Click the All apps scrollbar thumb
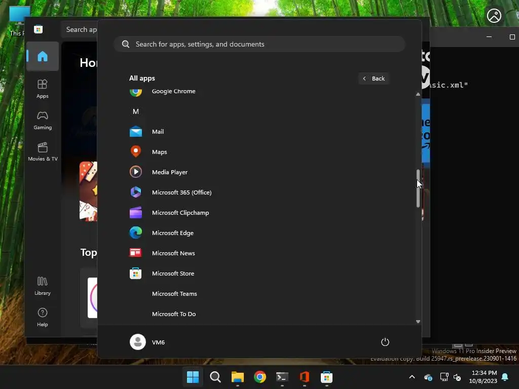The width and height of the screenshot is (519, 389). click(x=418, y=188)
